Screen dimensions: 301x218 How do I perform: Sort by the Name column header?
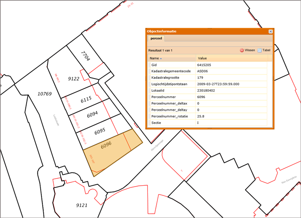[x=172, y=58]
